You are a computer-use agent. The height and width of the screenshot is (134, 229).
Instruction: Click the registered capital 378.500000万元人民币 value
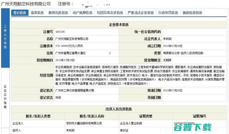(x=69, y=46)
